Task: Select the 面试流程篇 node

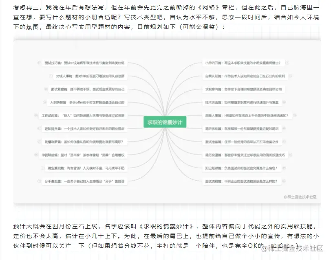Action: [241, 181]
